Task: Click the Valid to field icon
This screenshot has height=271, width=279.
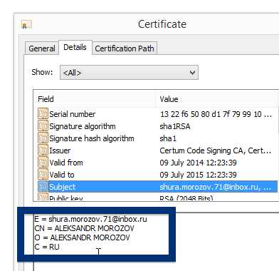Action: [x=43, y=175]
